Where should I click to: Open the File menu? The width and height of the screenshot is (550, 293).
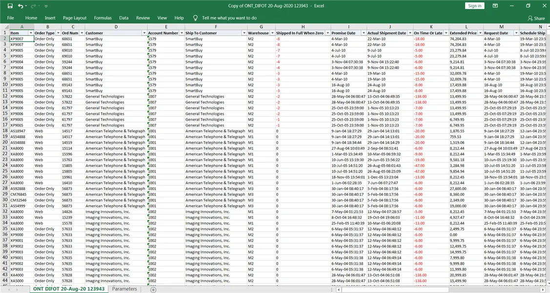[11, 18]
